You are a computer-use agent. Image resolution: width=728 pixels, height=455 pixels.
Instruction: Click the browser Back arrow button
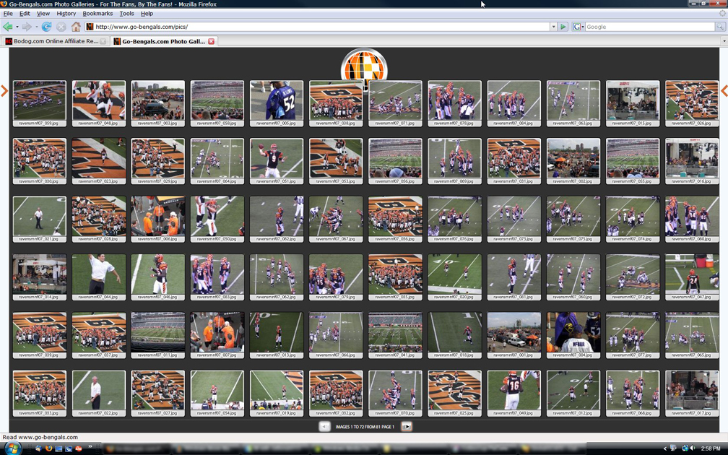click(x=8, y=27)
